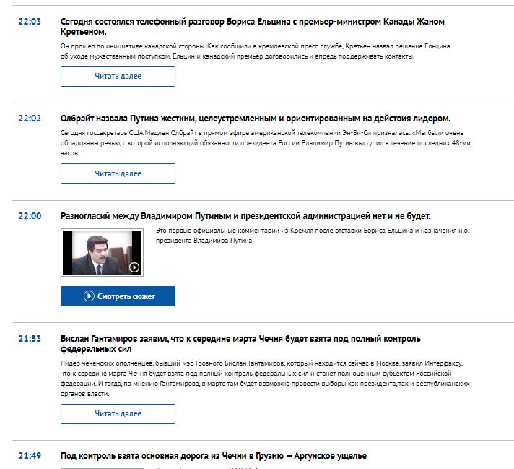Click Читать далее under Олбрайт story
This screenshot has height=469, width=514.
[118, 173]
